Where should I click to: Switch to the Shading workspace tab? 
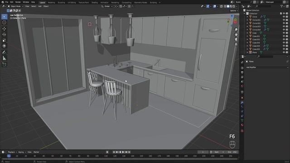(95, 3)
